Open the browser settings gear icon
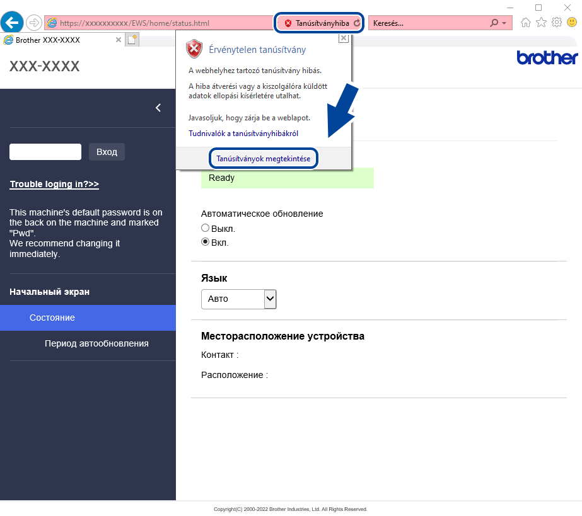The width and height of the screenshot is (582, 516). (x=556, y=23)
